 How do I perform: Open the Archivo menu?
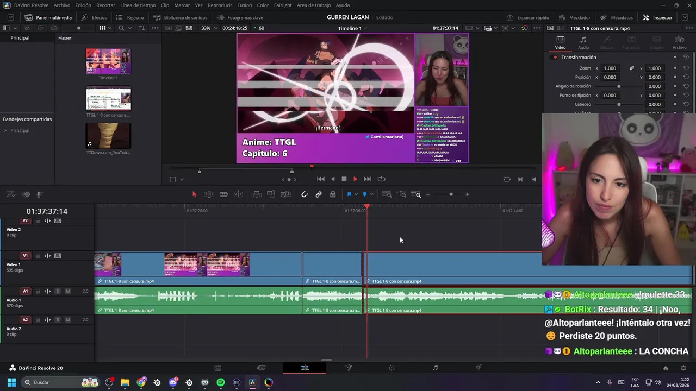[62, 5]
